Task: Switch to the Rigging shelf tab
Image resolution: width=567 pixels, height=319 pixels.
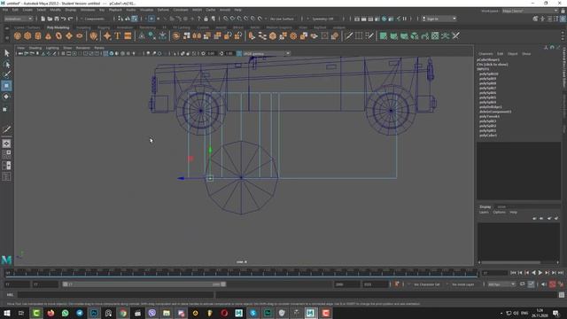Action: (104, 27)
